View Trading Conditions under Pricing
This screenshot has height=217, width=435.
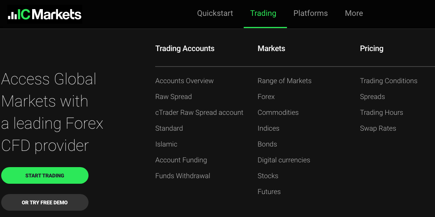click(x=389, y=81)
